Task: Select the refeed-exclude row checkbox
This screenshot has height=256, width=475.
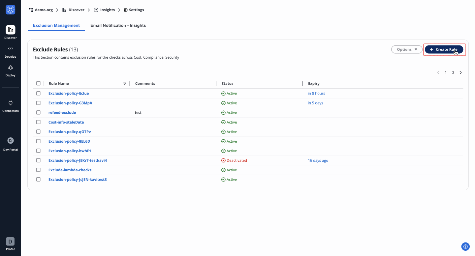Action: pyautogui.click(x=38, y=113)
